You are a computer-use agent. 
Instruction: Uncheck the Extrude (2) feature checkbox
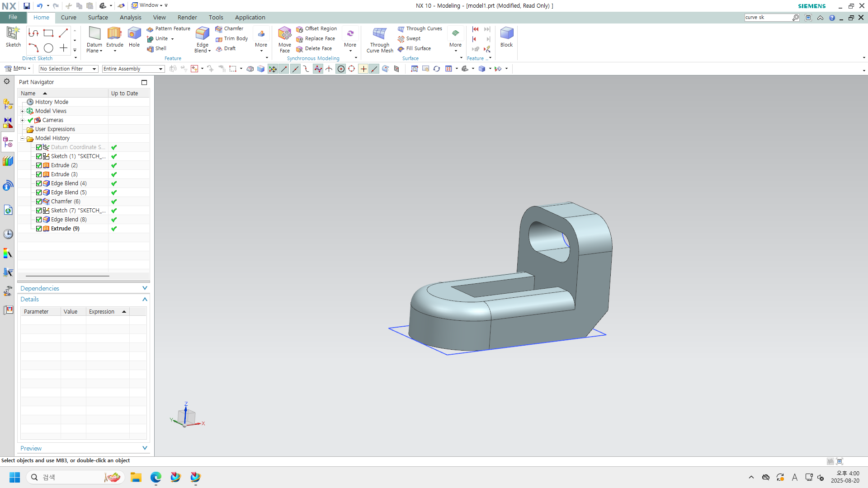(39, 165)
